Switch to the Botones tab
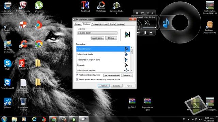Viewport: 218px width, 122px height. 78,24
